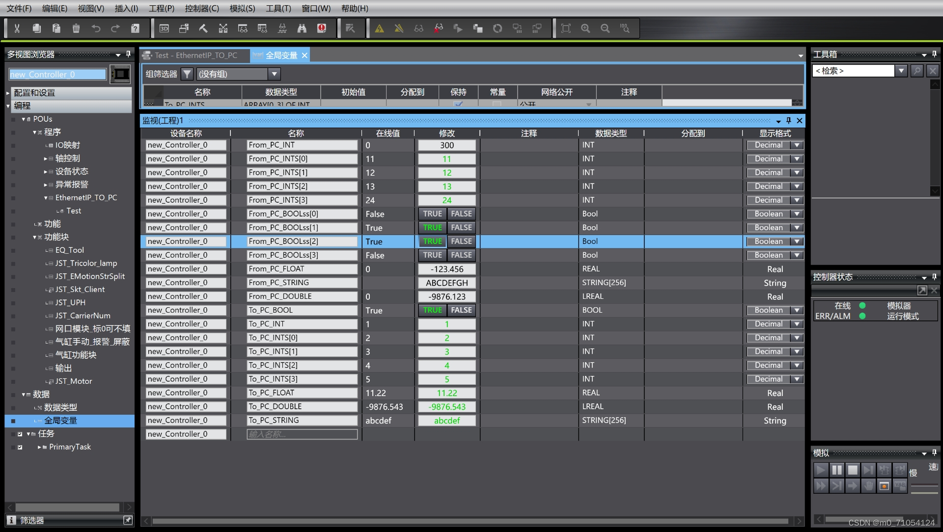Click the binoculars search toolbar icon
This screenshot has width=943, height=532.
(x=302, y=28)
